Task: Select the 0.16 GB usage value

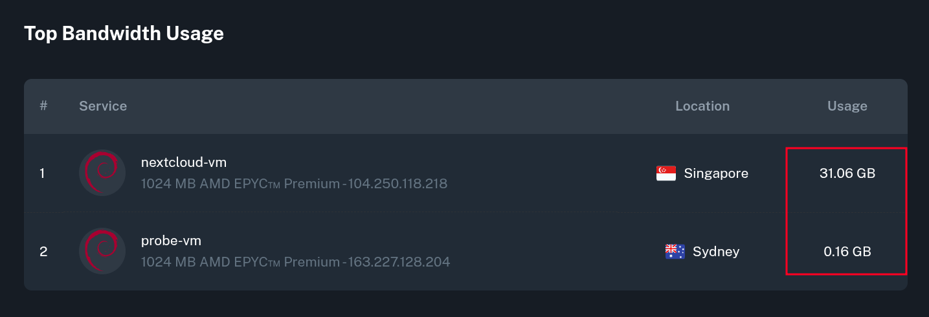Action: coord(847,252)
